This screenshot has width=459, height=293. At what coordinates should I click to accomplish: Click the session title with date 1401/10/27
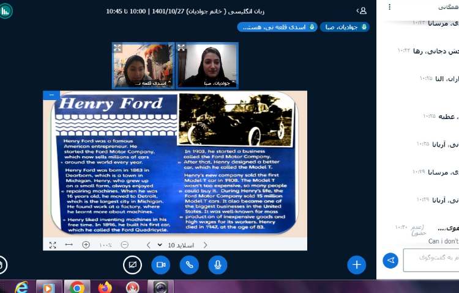coord(185,11)
